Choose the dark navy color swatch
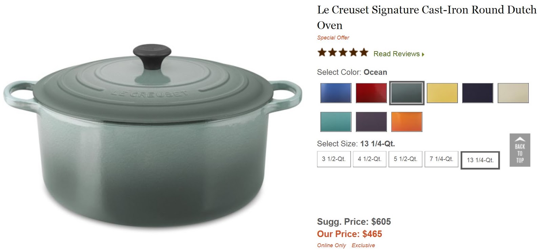This screenshot has width=542, height=252. click(478, 93)
